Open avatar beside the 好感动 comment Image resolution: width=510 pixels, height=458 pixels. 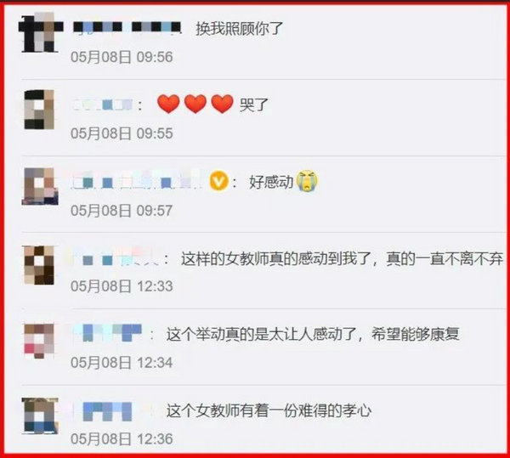40,186
